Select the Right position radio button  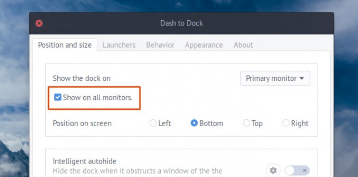286,123
